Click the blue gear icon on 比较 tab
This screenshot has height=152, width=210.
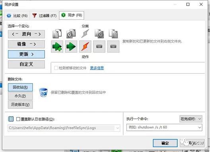(x=9, y=16)
